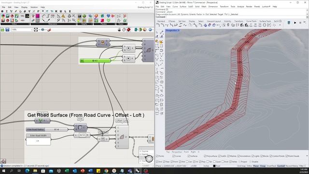Open the 116% zoom combo box
Screen dimensions: 309x174
click(x=22, y=30)
